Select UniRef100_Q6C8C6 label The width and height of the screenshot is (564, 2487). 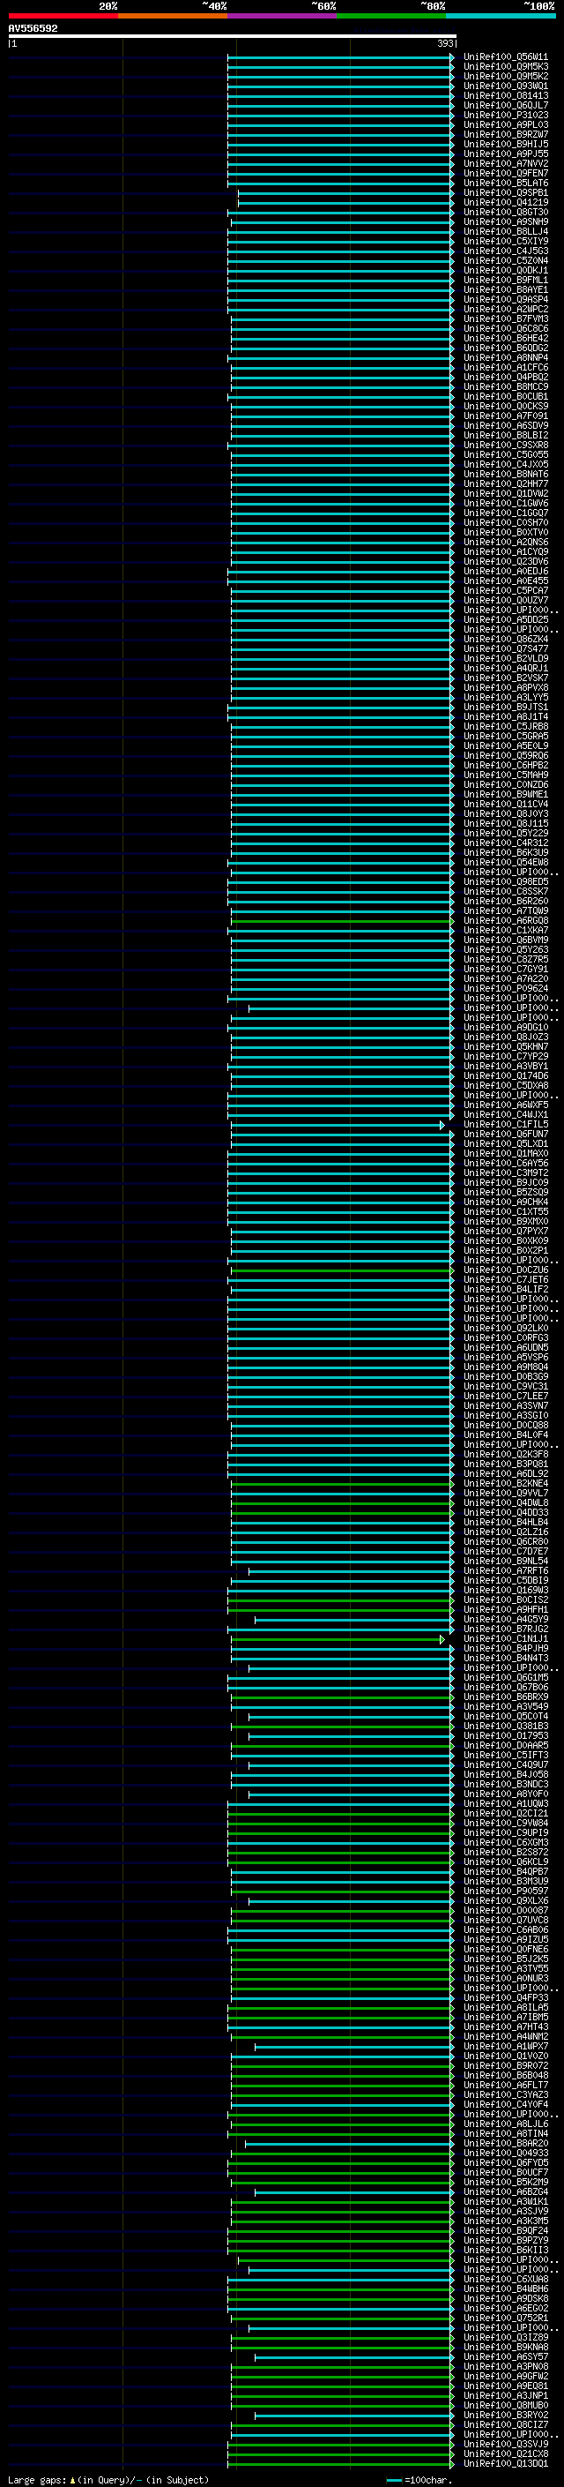click(506, 329)
